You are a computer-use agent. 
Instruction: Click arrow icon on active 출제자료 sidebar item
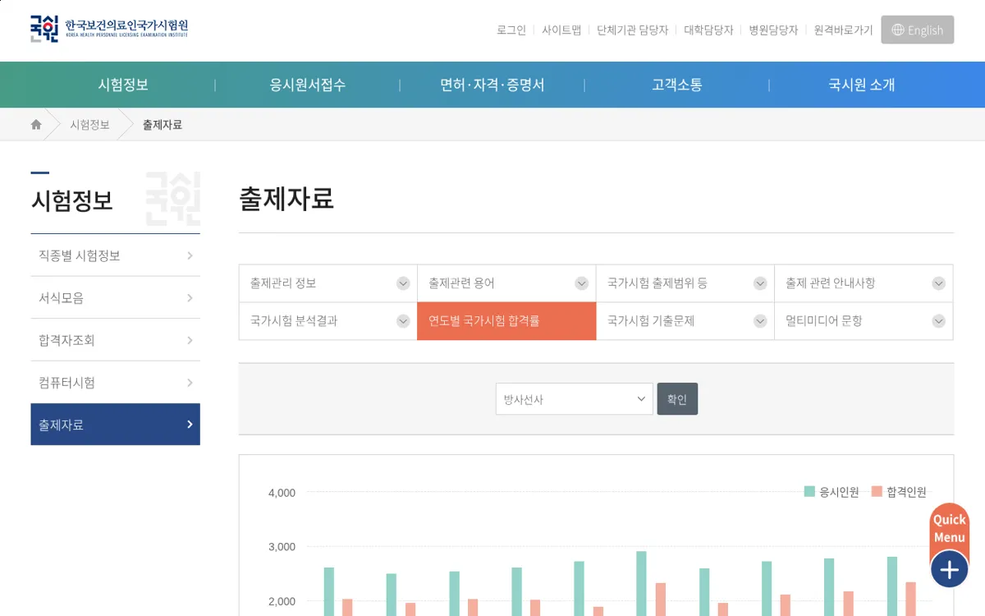(190, 425)
